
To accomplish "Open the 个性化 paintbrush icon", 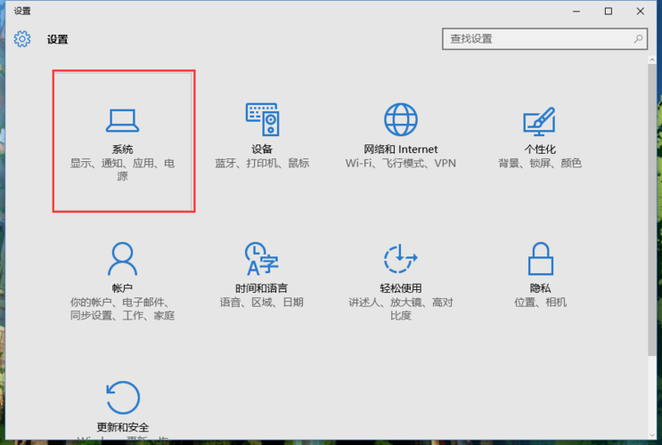I will pyautogui.click(x=539, y=121).
